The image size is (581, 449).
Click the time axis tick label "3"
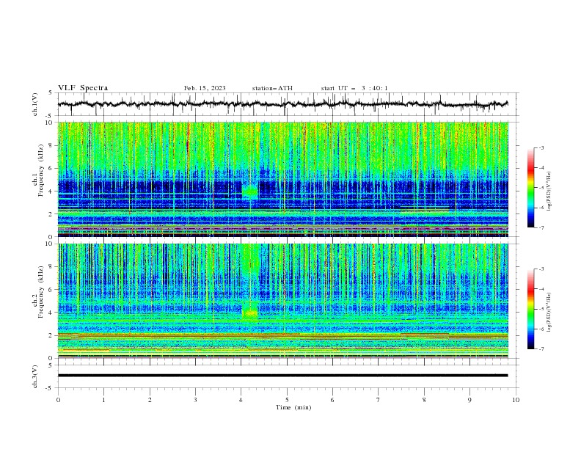click(x=195, y=400)
